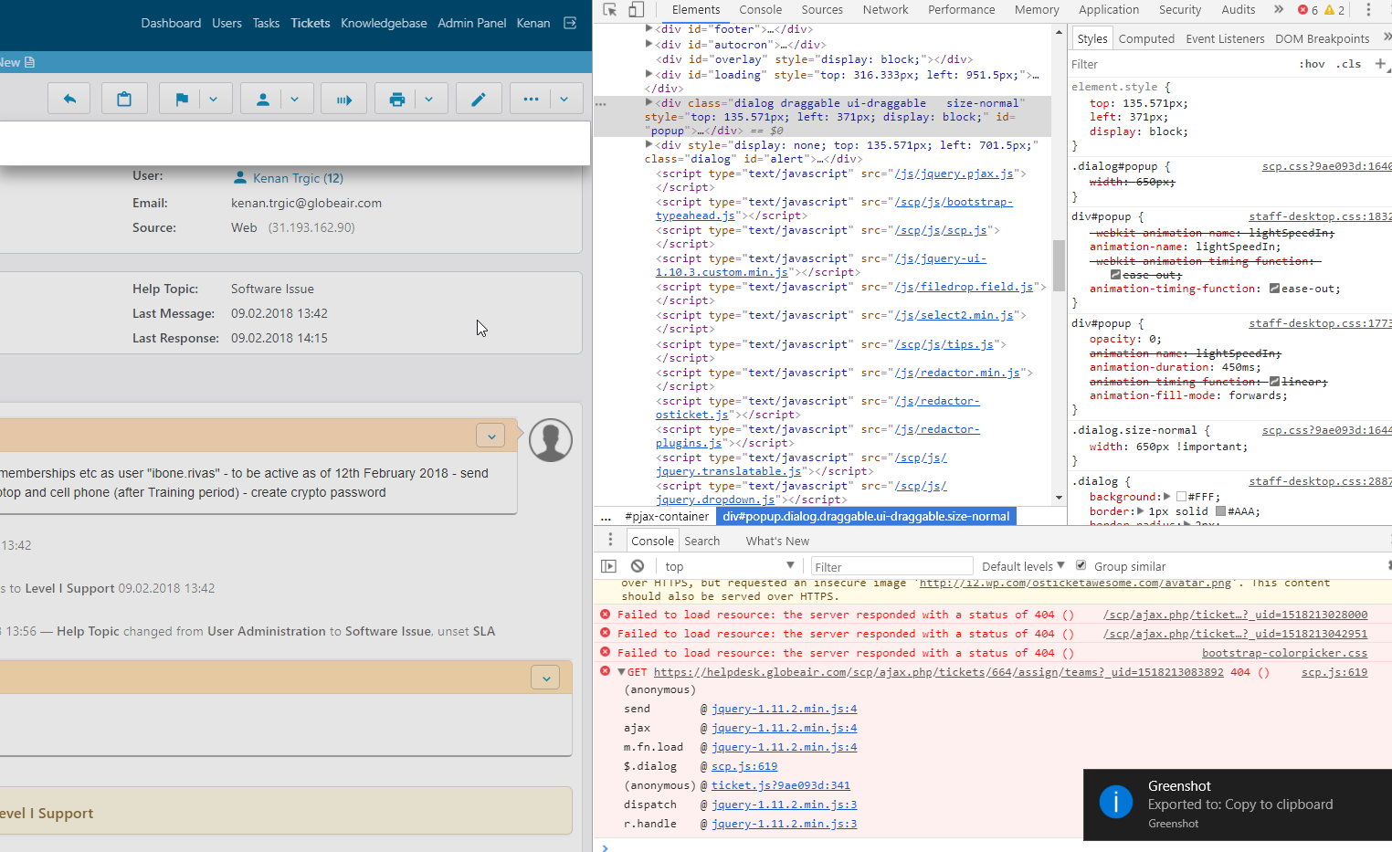Open the Knowledgebase navigation link
Screen dimensions: 1392x852
tap(384, 23)
